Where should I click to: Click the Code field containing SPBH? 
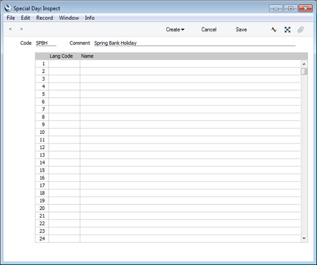coord(46,43)
